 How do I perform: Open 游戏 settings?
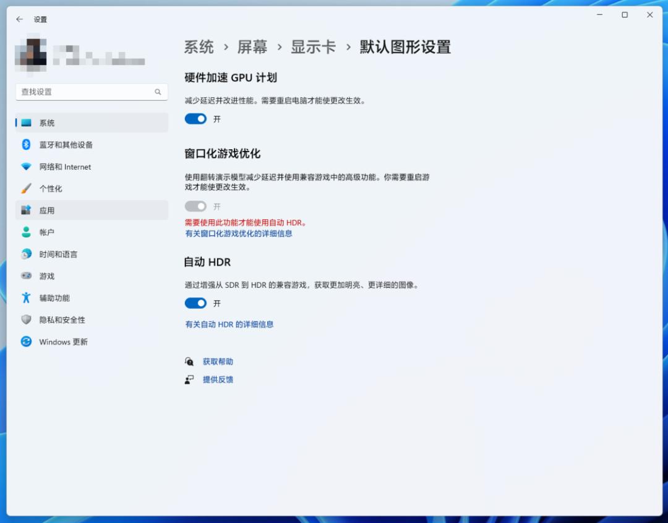(x=92, y=276)
